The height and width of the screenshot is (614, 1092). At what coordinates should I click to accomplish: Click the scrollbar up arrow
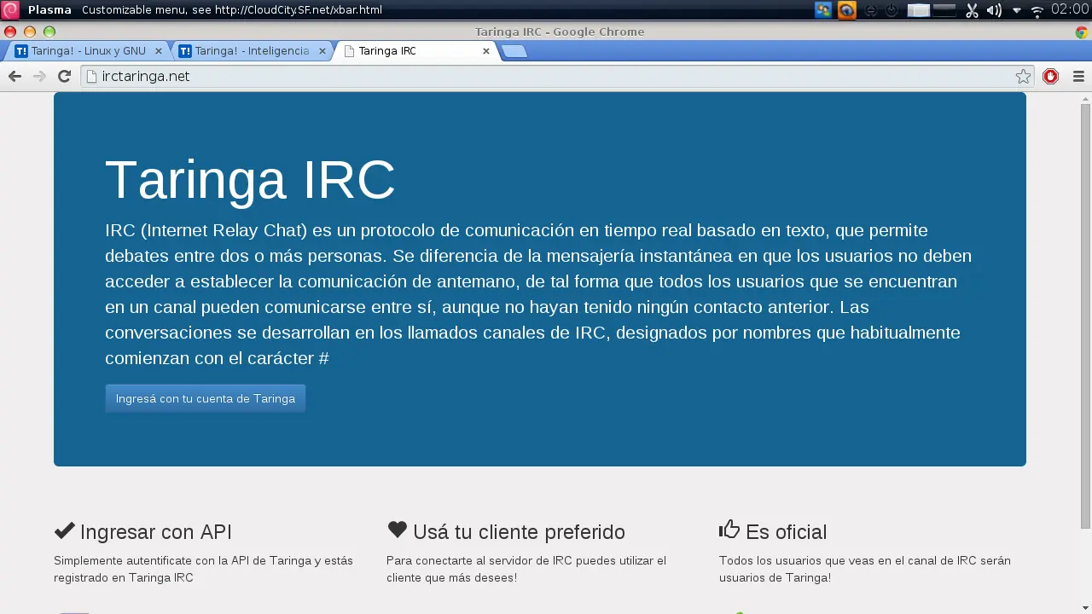pyautogui.click(x=1085, y=97)
